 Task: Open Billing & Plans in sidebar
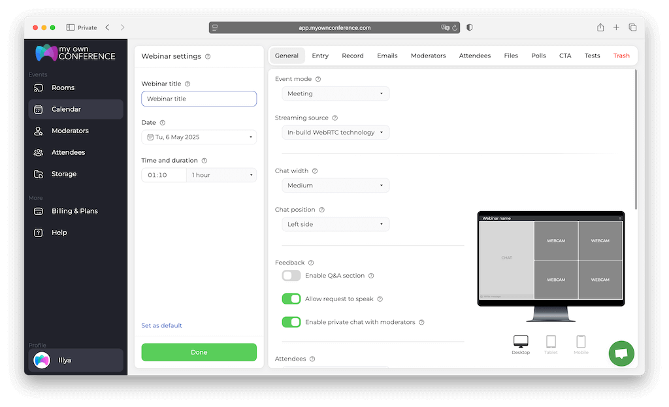coord(74,211)
